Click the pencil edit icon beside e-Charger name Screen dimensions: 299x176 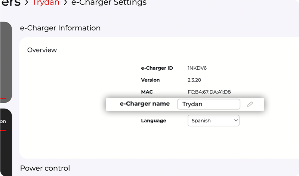[x=250, y=104]
